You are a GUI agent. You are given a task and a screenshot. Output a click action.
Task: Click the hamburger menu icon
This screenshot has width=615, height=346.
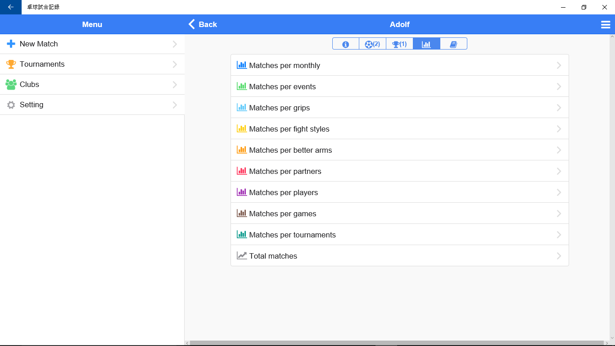606,25
